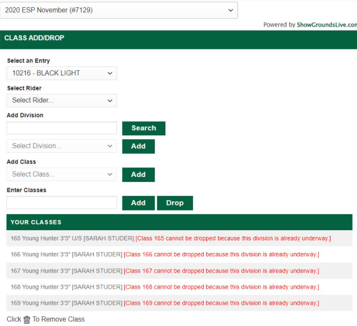Select the 168 Young Hunter 3'3" row
The height and width of the screenshot is (326, 357).
[x=179, y=287]
